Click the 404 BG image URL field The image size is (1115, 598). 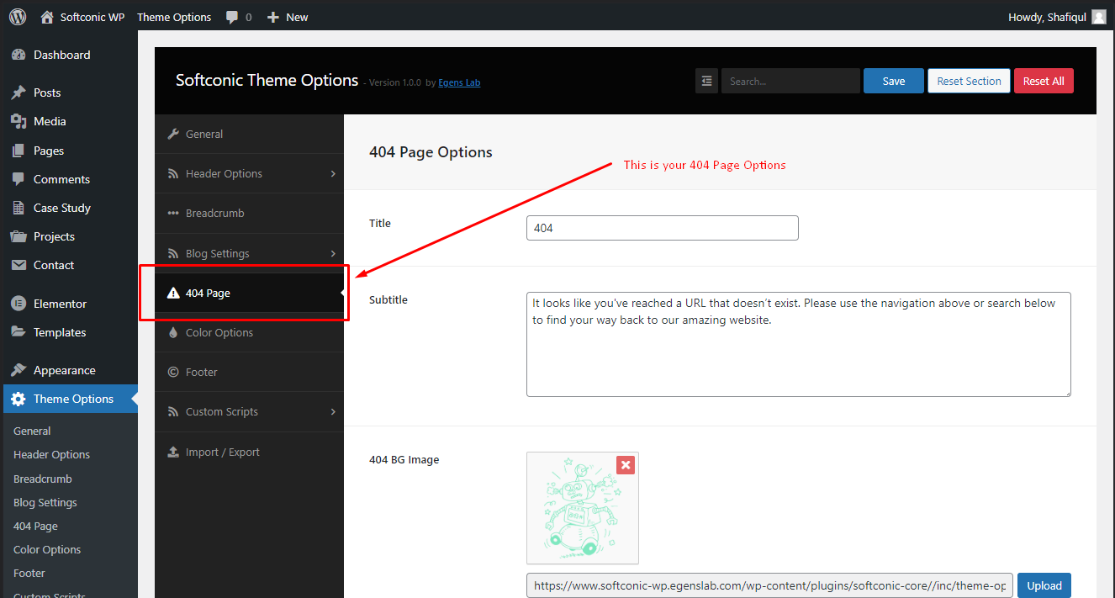pyautogui.click(x=770, y=585)
